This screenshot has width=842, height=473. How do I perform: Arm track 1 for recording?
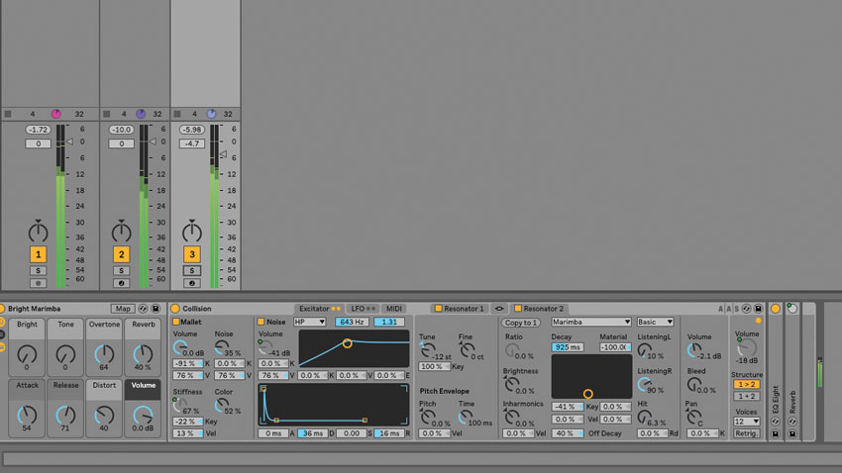pos(38,282)
